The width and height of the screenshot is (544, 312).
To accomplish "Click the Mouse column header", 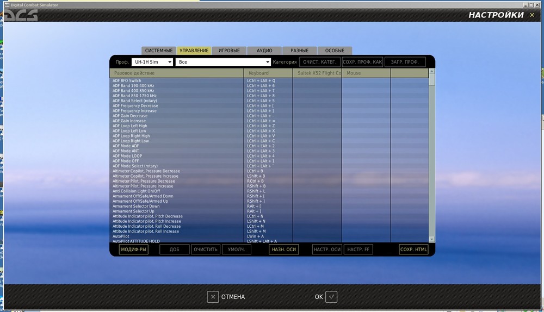I will 366,73.
